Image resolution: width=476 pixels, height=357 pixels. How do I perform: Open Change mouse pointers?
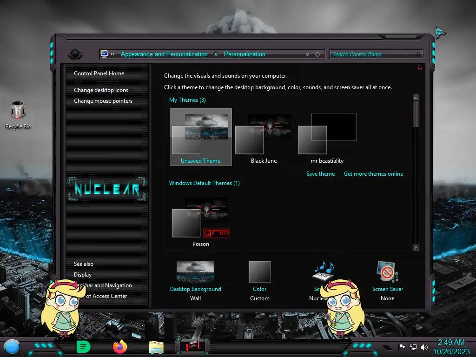click(103, 101)
